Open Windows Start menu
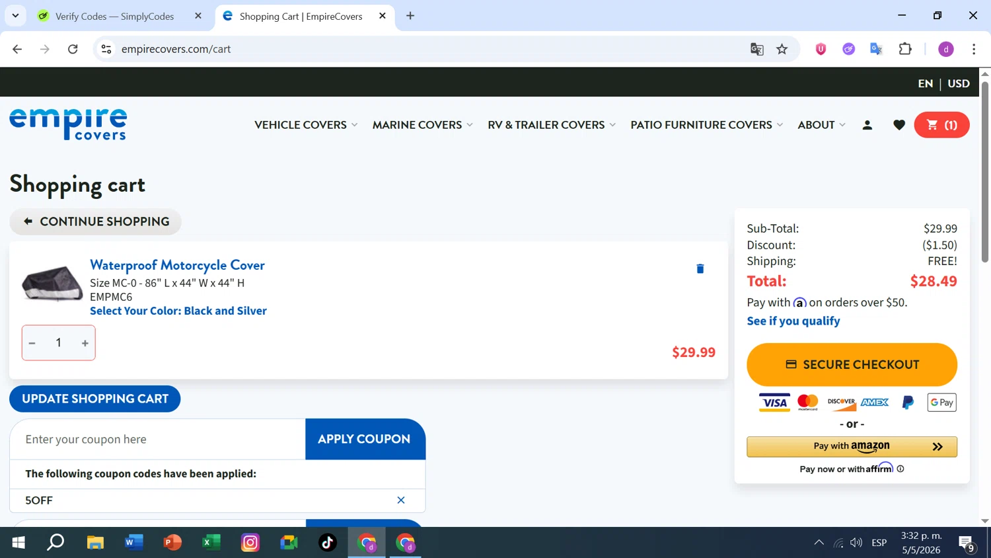 point(18,543)
